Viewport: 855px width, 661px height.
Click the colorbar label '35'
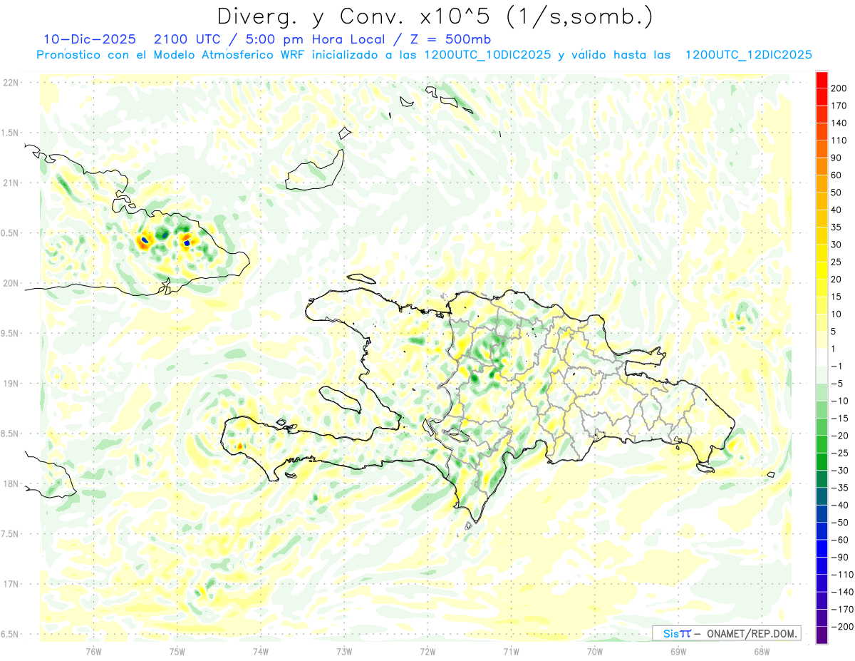point(836,227)
